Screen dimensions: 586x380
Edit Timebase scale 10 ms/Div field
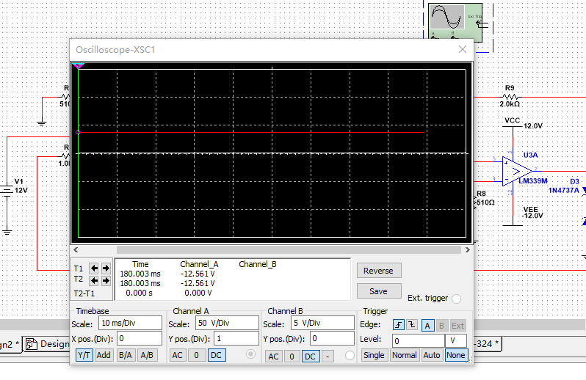[x=130, y=323]
